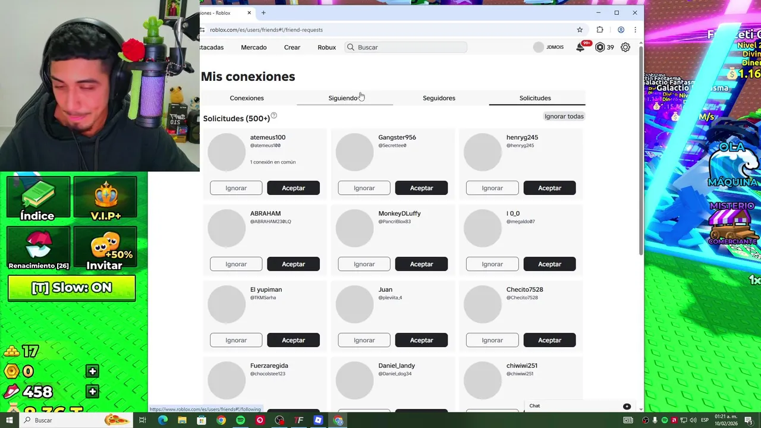Open File Explorer from the taskbar
This screenshot has height=428, width=761.
182,420
